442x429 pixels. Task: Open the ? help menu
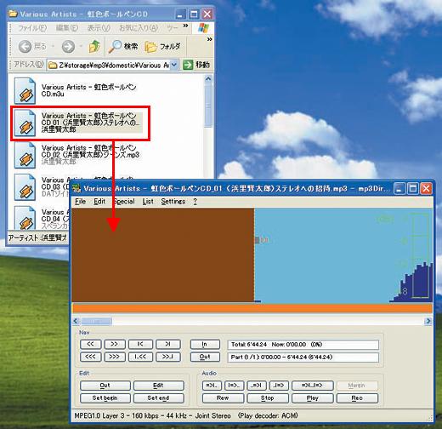pos(195,202)
